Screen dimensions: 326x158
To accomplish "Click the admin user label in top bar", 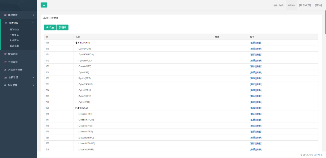I will coord(291,5).
